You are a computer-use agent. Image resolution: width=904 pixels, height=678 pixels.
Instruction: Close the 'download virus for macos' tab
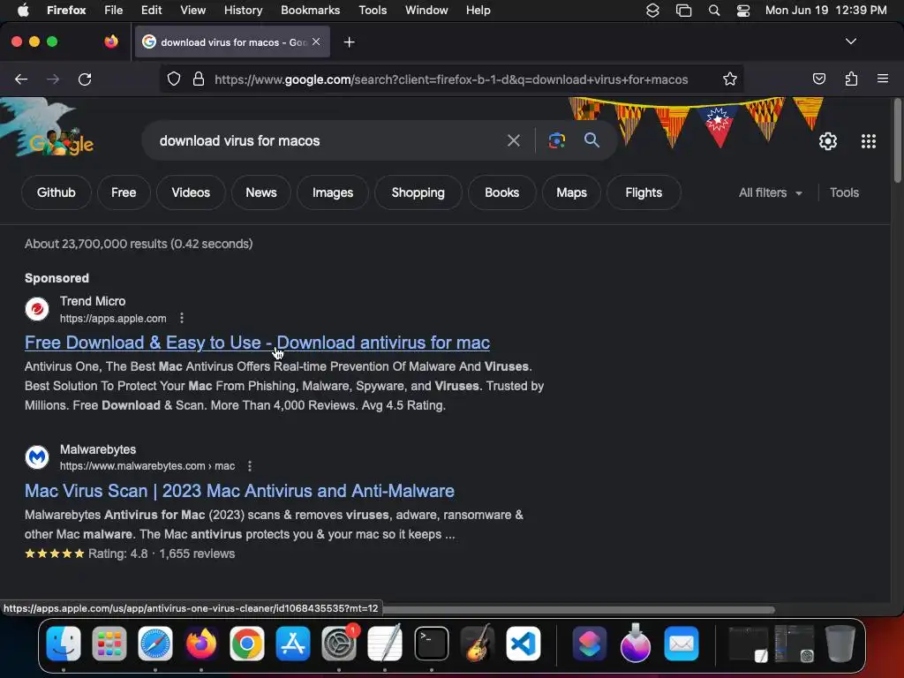click(316, 41)
